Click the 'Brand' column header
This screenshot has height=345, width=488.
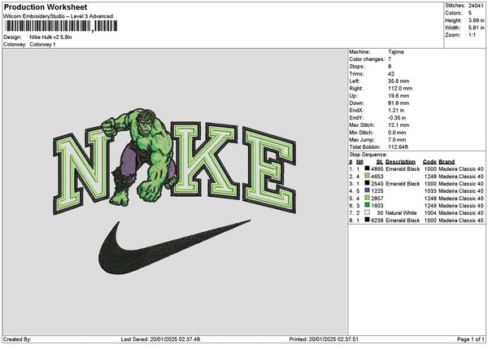[447, 162]
